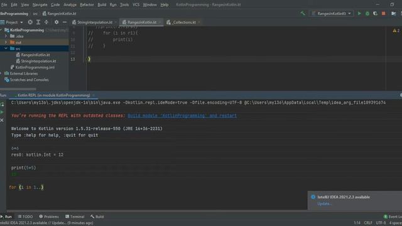This screenshot has width=402, height=226.
Task: Open the Refactor menu
Action: (x=87, y=4)
